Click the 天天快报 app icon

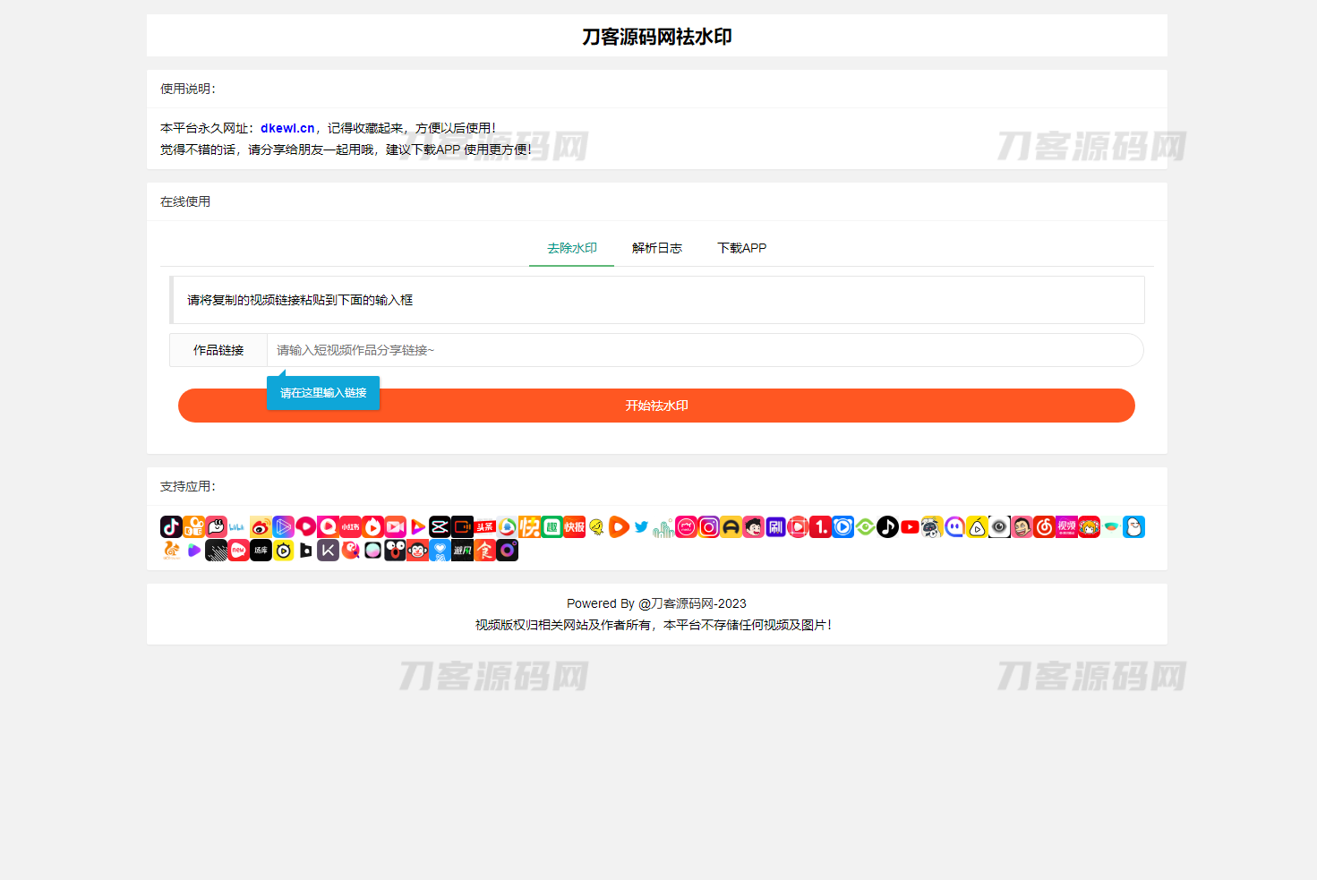point(574,527)
